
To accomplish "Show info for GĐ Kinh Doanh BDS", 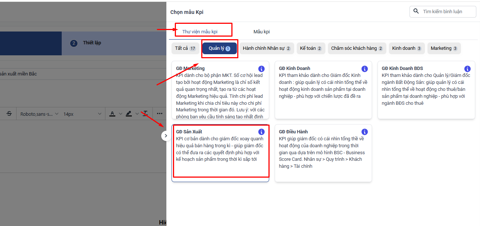I will pos(467,69).
